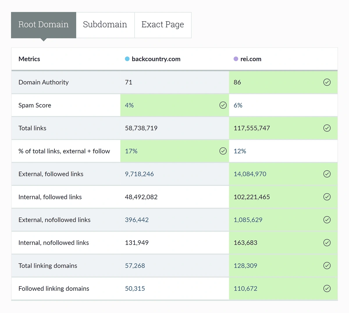349x313 pixels.
Task: Click the checkmark icon next to 128,309
Action: 327,266
